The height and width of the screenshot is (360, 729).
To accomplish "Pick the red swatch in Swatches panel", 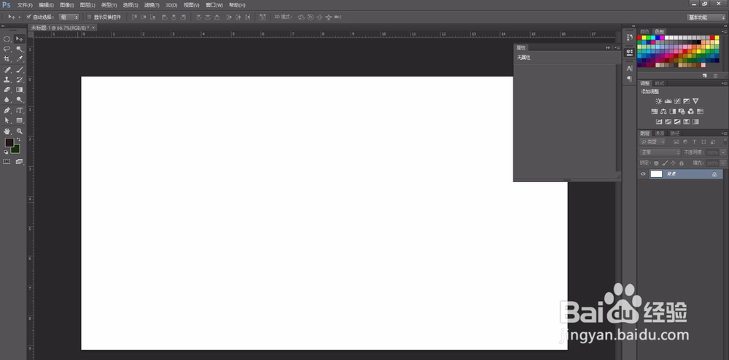I will (639, 38).
